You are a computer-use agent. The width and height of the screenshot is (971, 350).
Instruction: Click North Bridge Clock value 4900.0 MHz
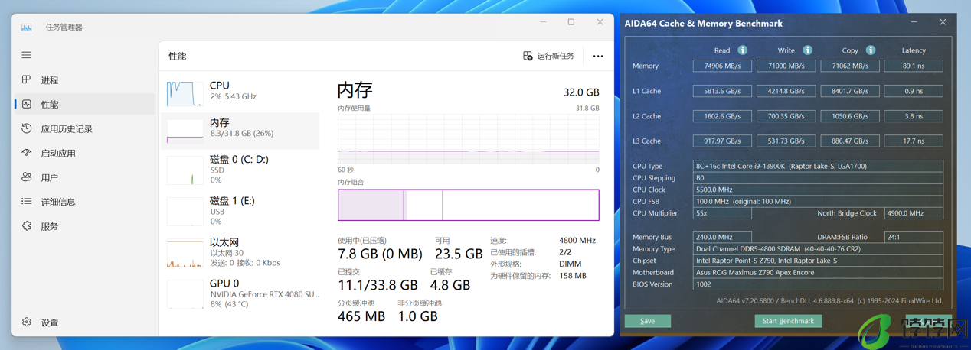point(914,213)
